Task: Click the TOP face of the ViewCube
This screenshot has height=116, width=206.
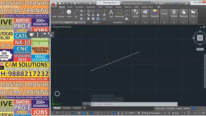Action: 200,38
